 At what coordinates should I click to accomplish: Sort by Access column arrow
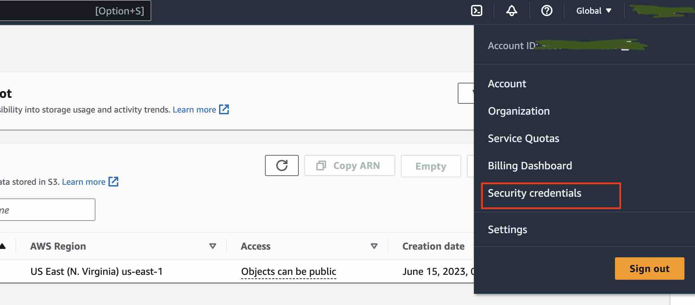(374, 246)
